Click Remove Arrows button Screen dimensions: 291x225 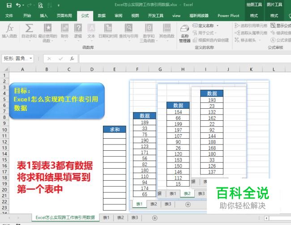pos(245,40)
